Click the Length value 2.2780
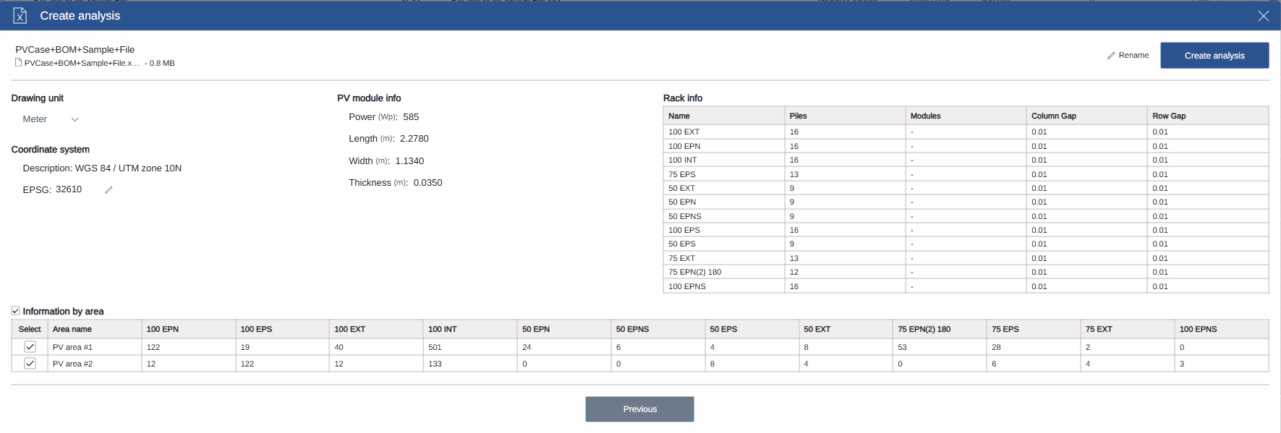The width and height of the screenshot is (1281, 433). click(x=414, y=139)
